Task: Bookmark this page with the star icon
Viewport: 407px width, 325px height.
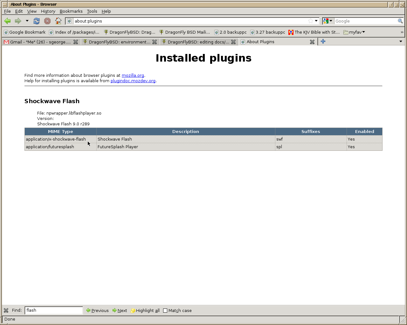Action: tap(310, 21)
